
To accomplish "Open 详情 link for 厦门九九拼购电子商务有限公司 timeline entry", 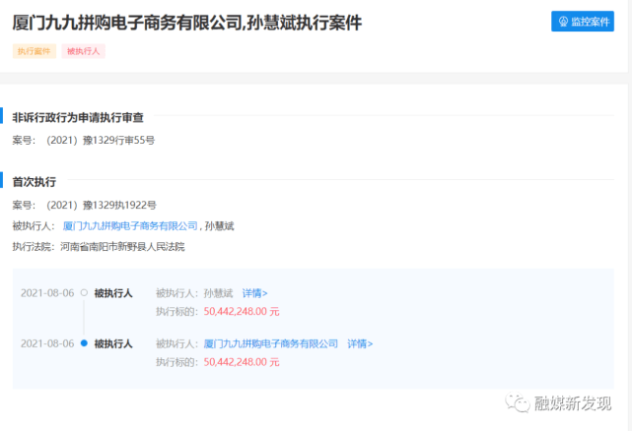I will pos(360,344).
